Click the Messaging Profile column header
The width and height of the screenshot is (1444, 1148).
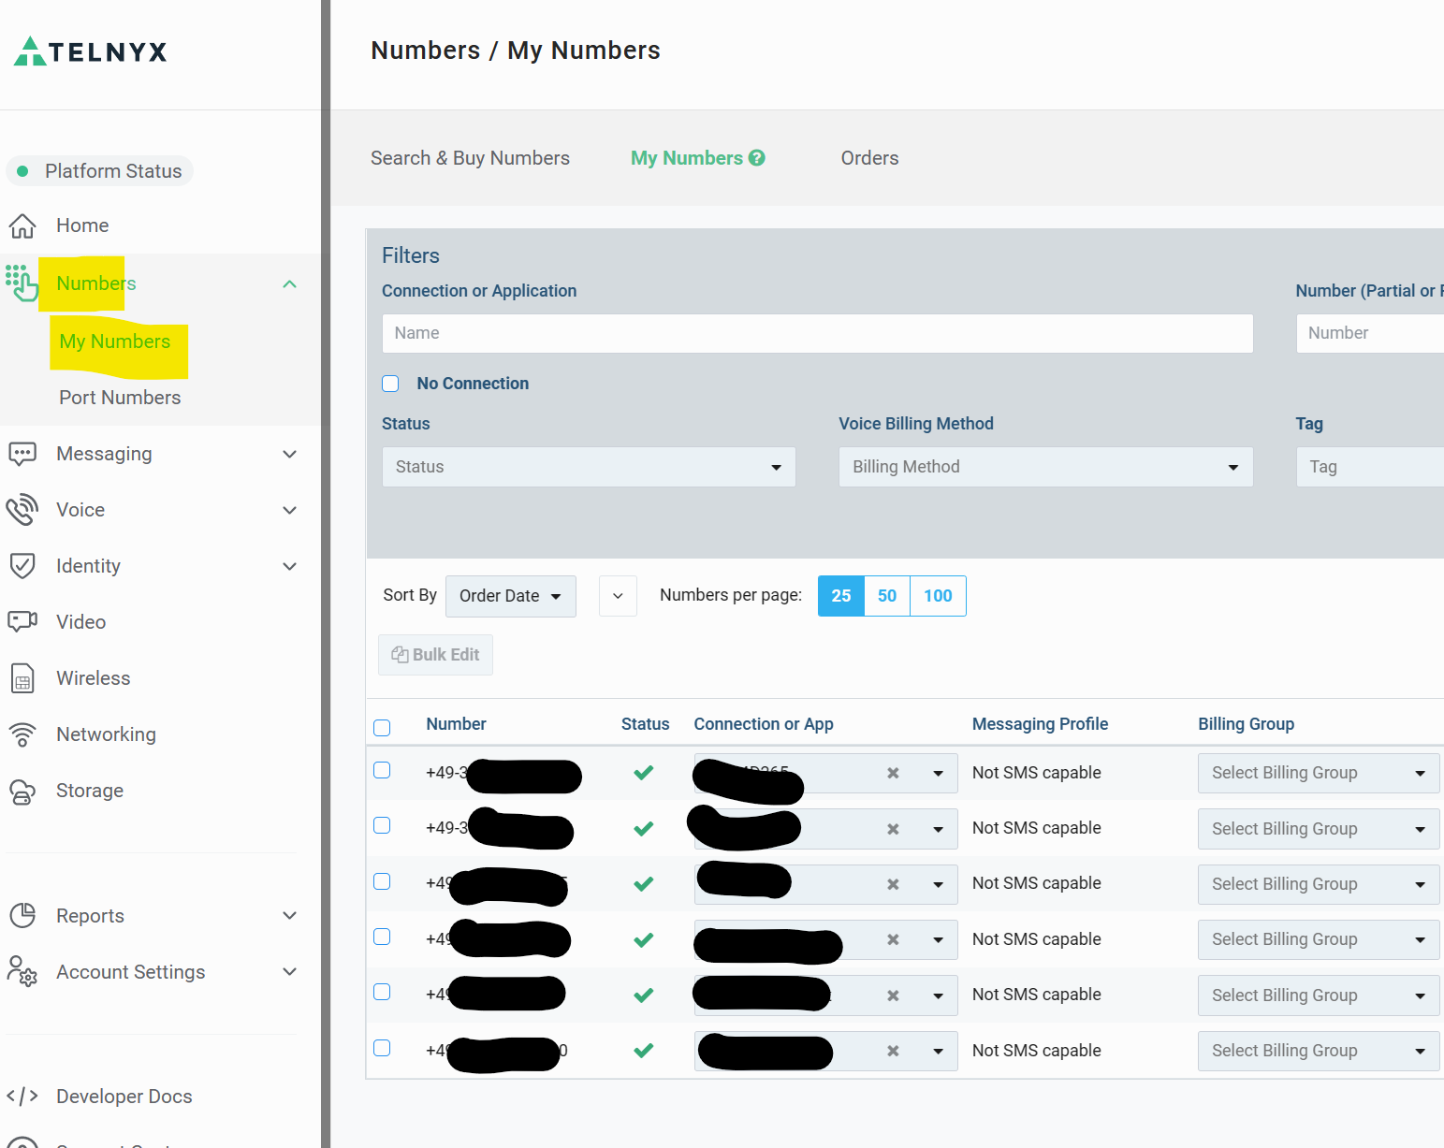tap(1040, 724)
